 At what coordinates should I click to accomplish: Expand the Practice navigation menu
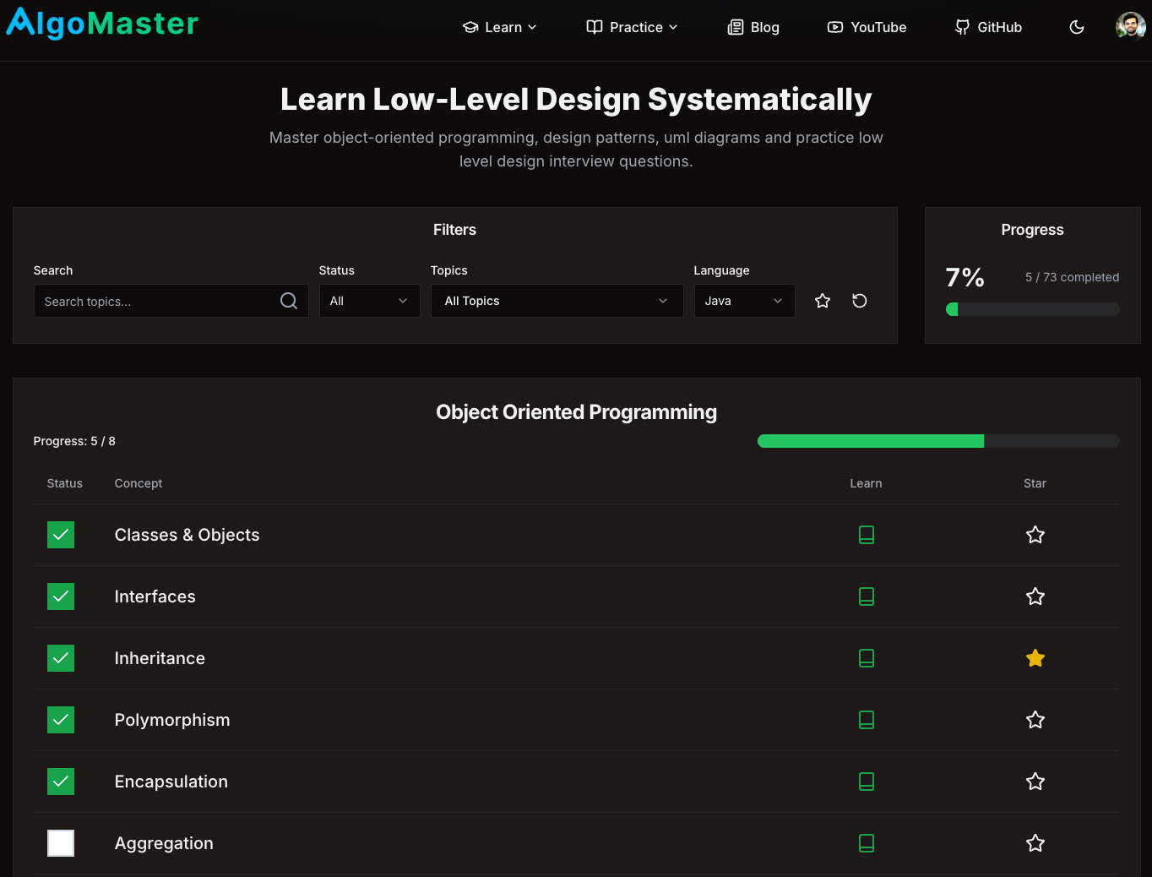pyautogui.click(x=631, y=27)
